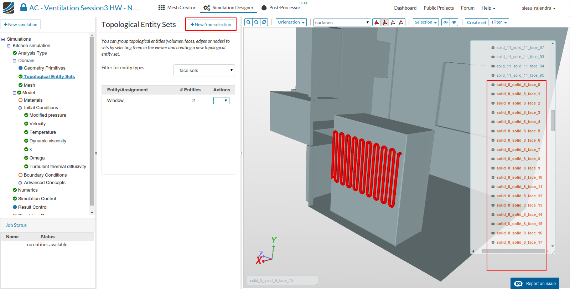Image resolution: width=570 pixels, height=289 pixels.
Task: Select the solid volume pick mode icon
Action: (376, 22)
